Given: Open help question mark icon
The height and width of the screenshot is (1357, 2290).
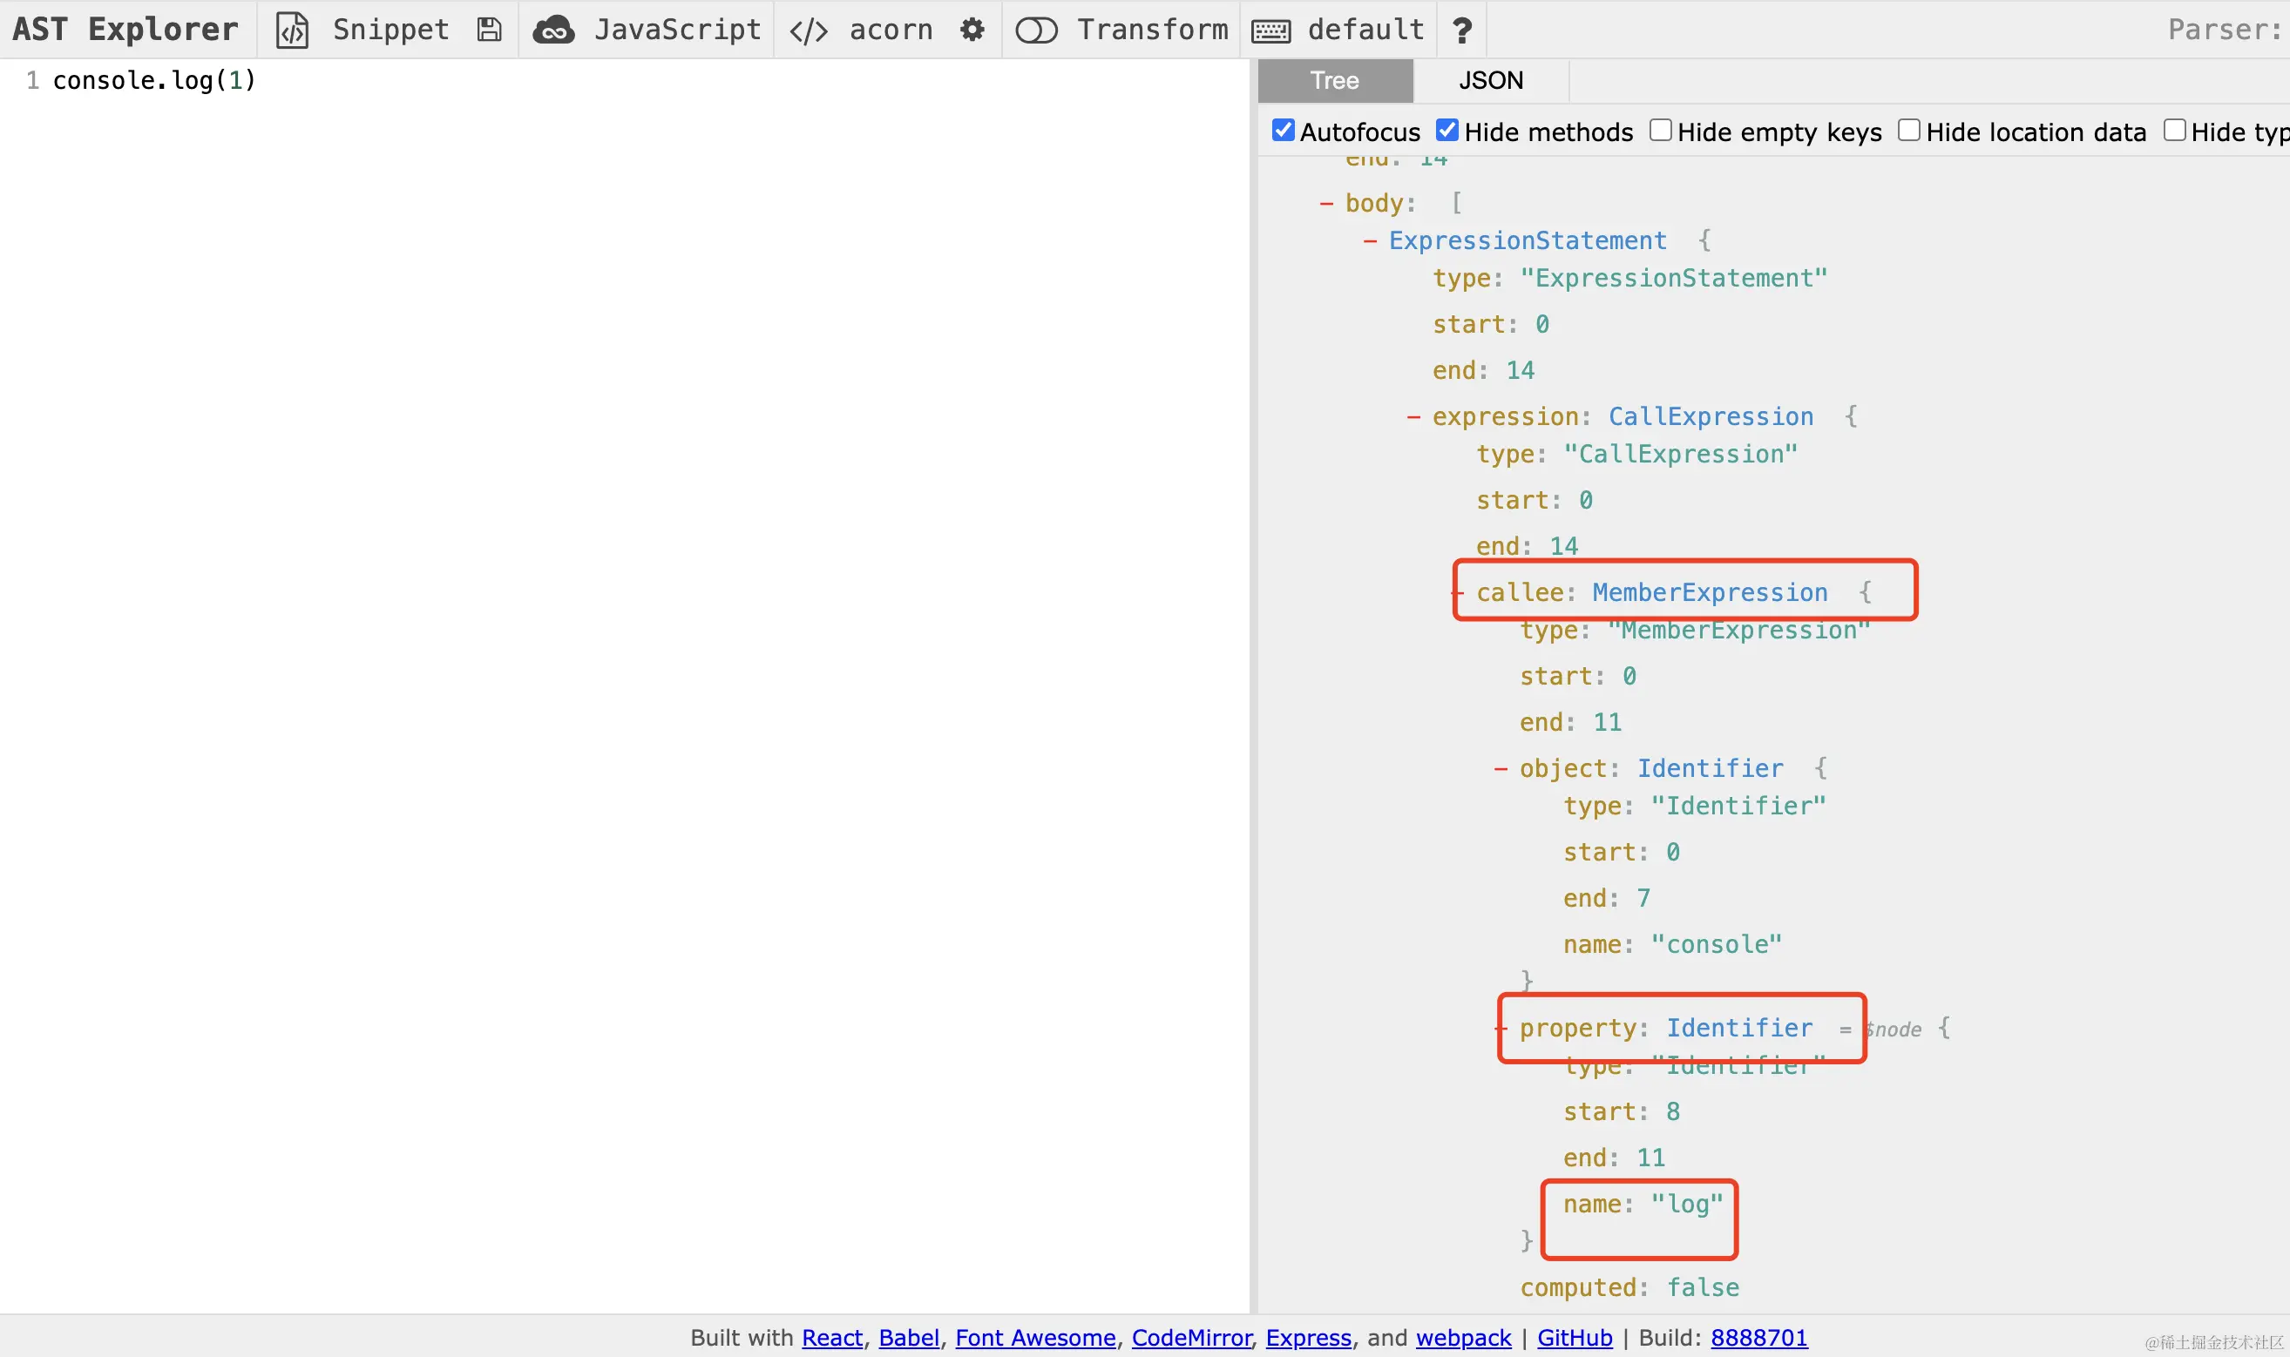Looking at the screenshot, I should coord(1461,30).
